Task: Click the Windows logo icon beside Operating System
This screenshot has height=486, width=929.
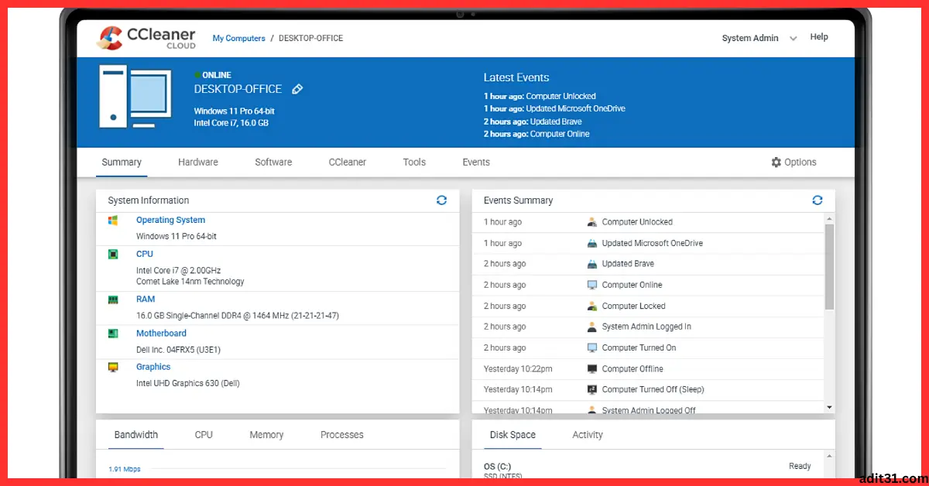Action: (x=113, y=221)
